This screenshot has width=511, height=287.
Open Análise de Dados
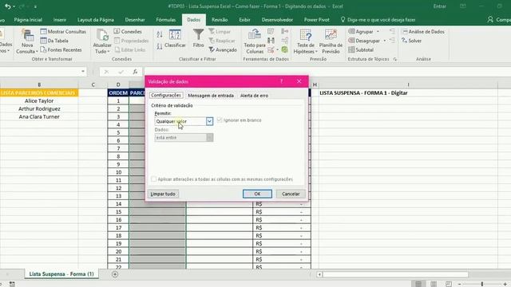423,32
